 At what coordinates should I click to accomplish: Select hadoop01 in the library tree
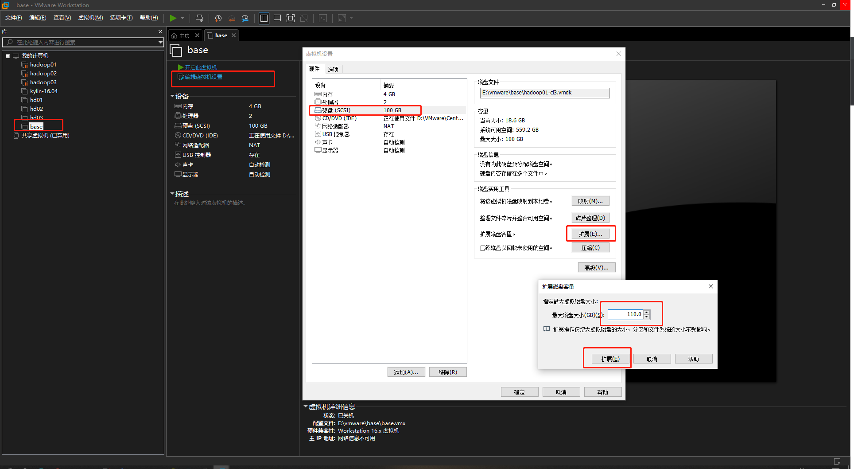[x=43, y=65]
